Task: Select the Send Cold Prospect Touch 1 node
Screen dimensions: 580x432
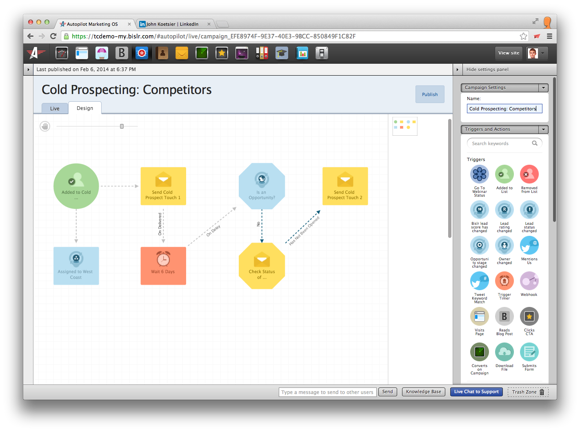Action: (163, 186)
